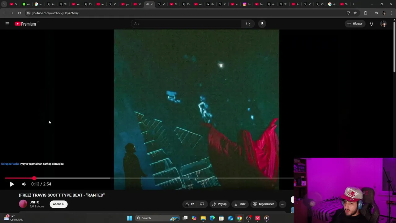The width and height of the screenshot is (396, 223).
Task: Switch to the Kick tab
Action: (26, 4)
